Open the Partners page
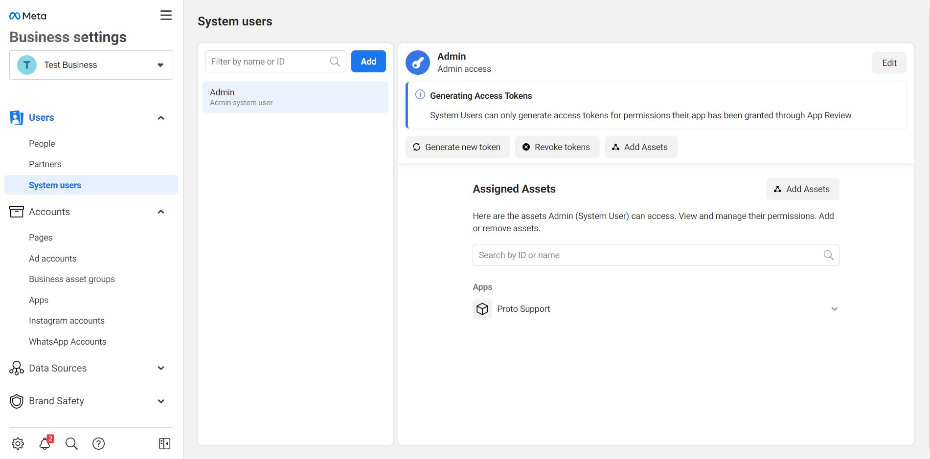930x459 pixels. pyautogui.click(x=45, y=164)
